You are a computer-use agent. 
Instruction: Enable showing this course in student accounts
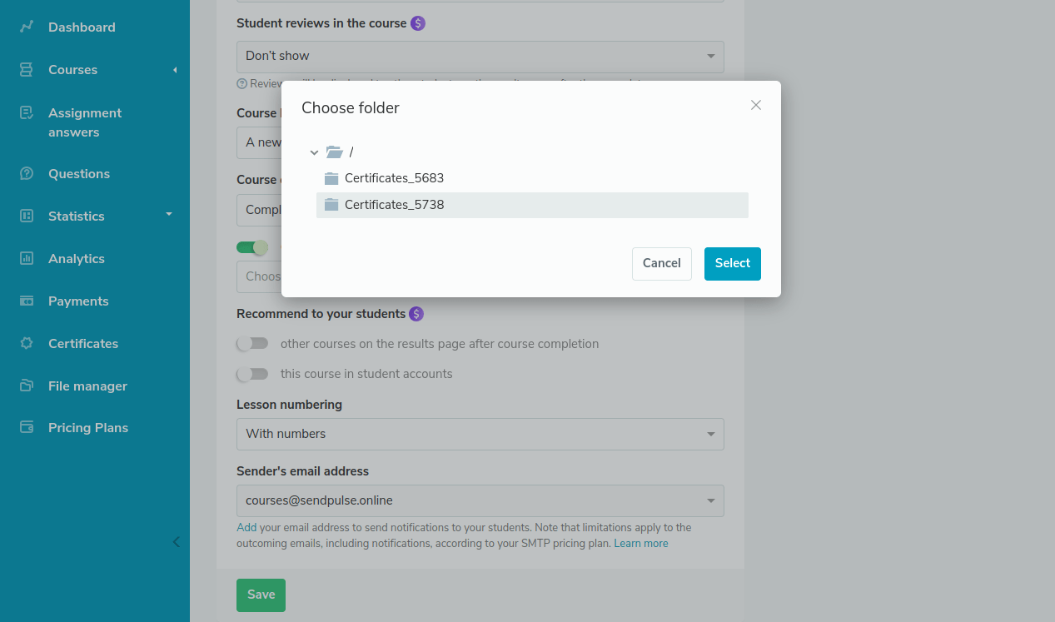click(252, 374)
